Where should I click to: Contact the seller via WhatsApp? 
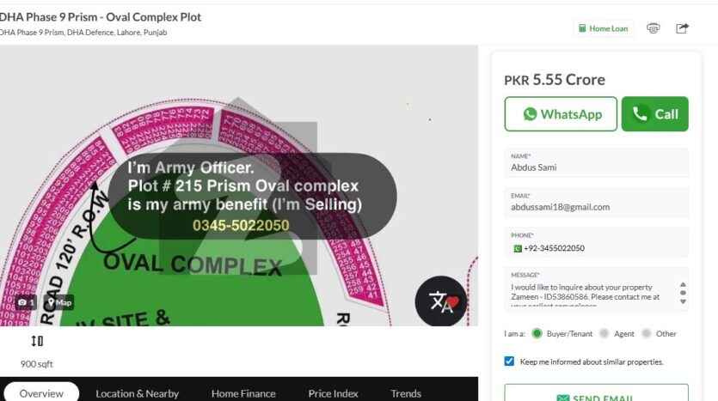click(561, 114)
